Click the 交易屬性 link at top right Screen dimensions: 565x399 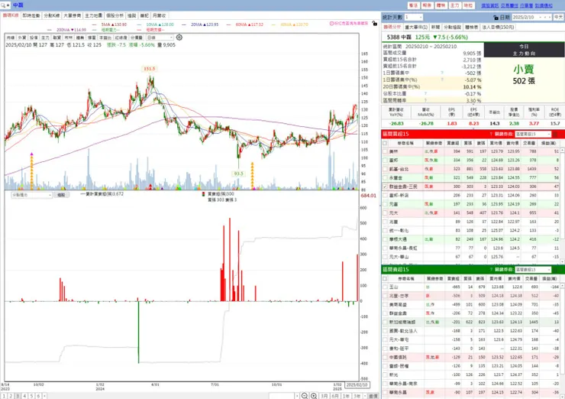click(x=509, y=5)
